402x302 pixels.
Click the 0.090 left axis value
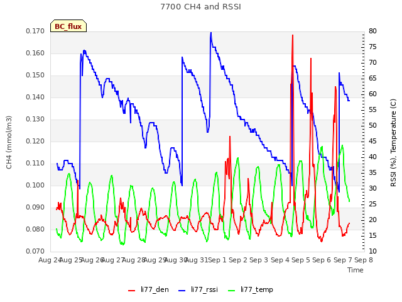[x=35, y=207]
